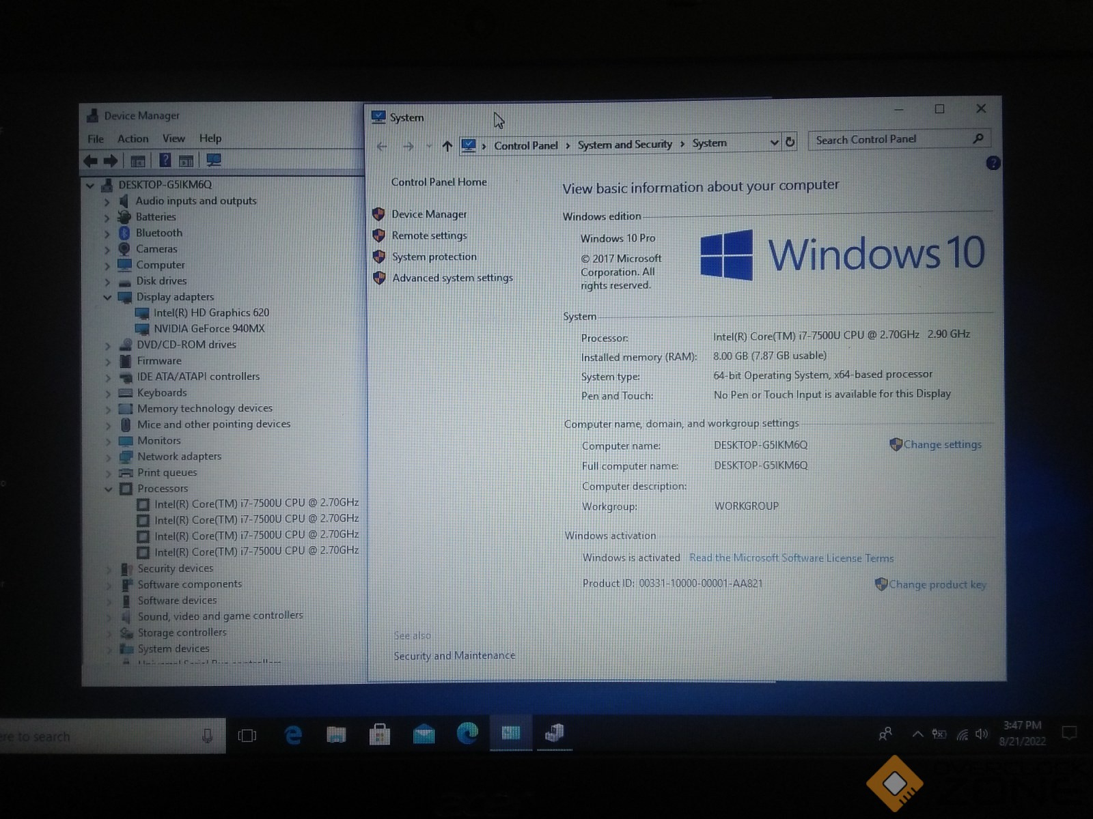This screenshot has height=819, width=1093.
Task: Open Remote settings
Action: tap(429, 235)
